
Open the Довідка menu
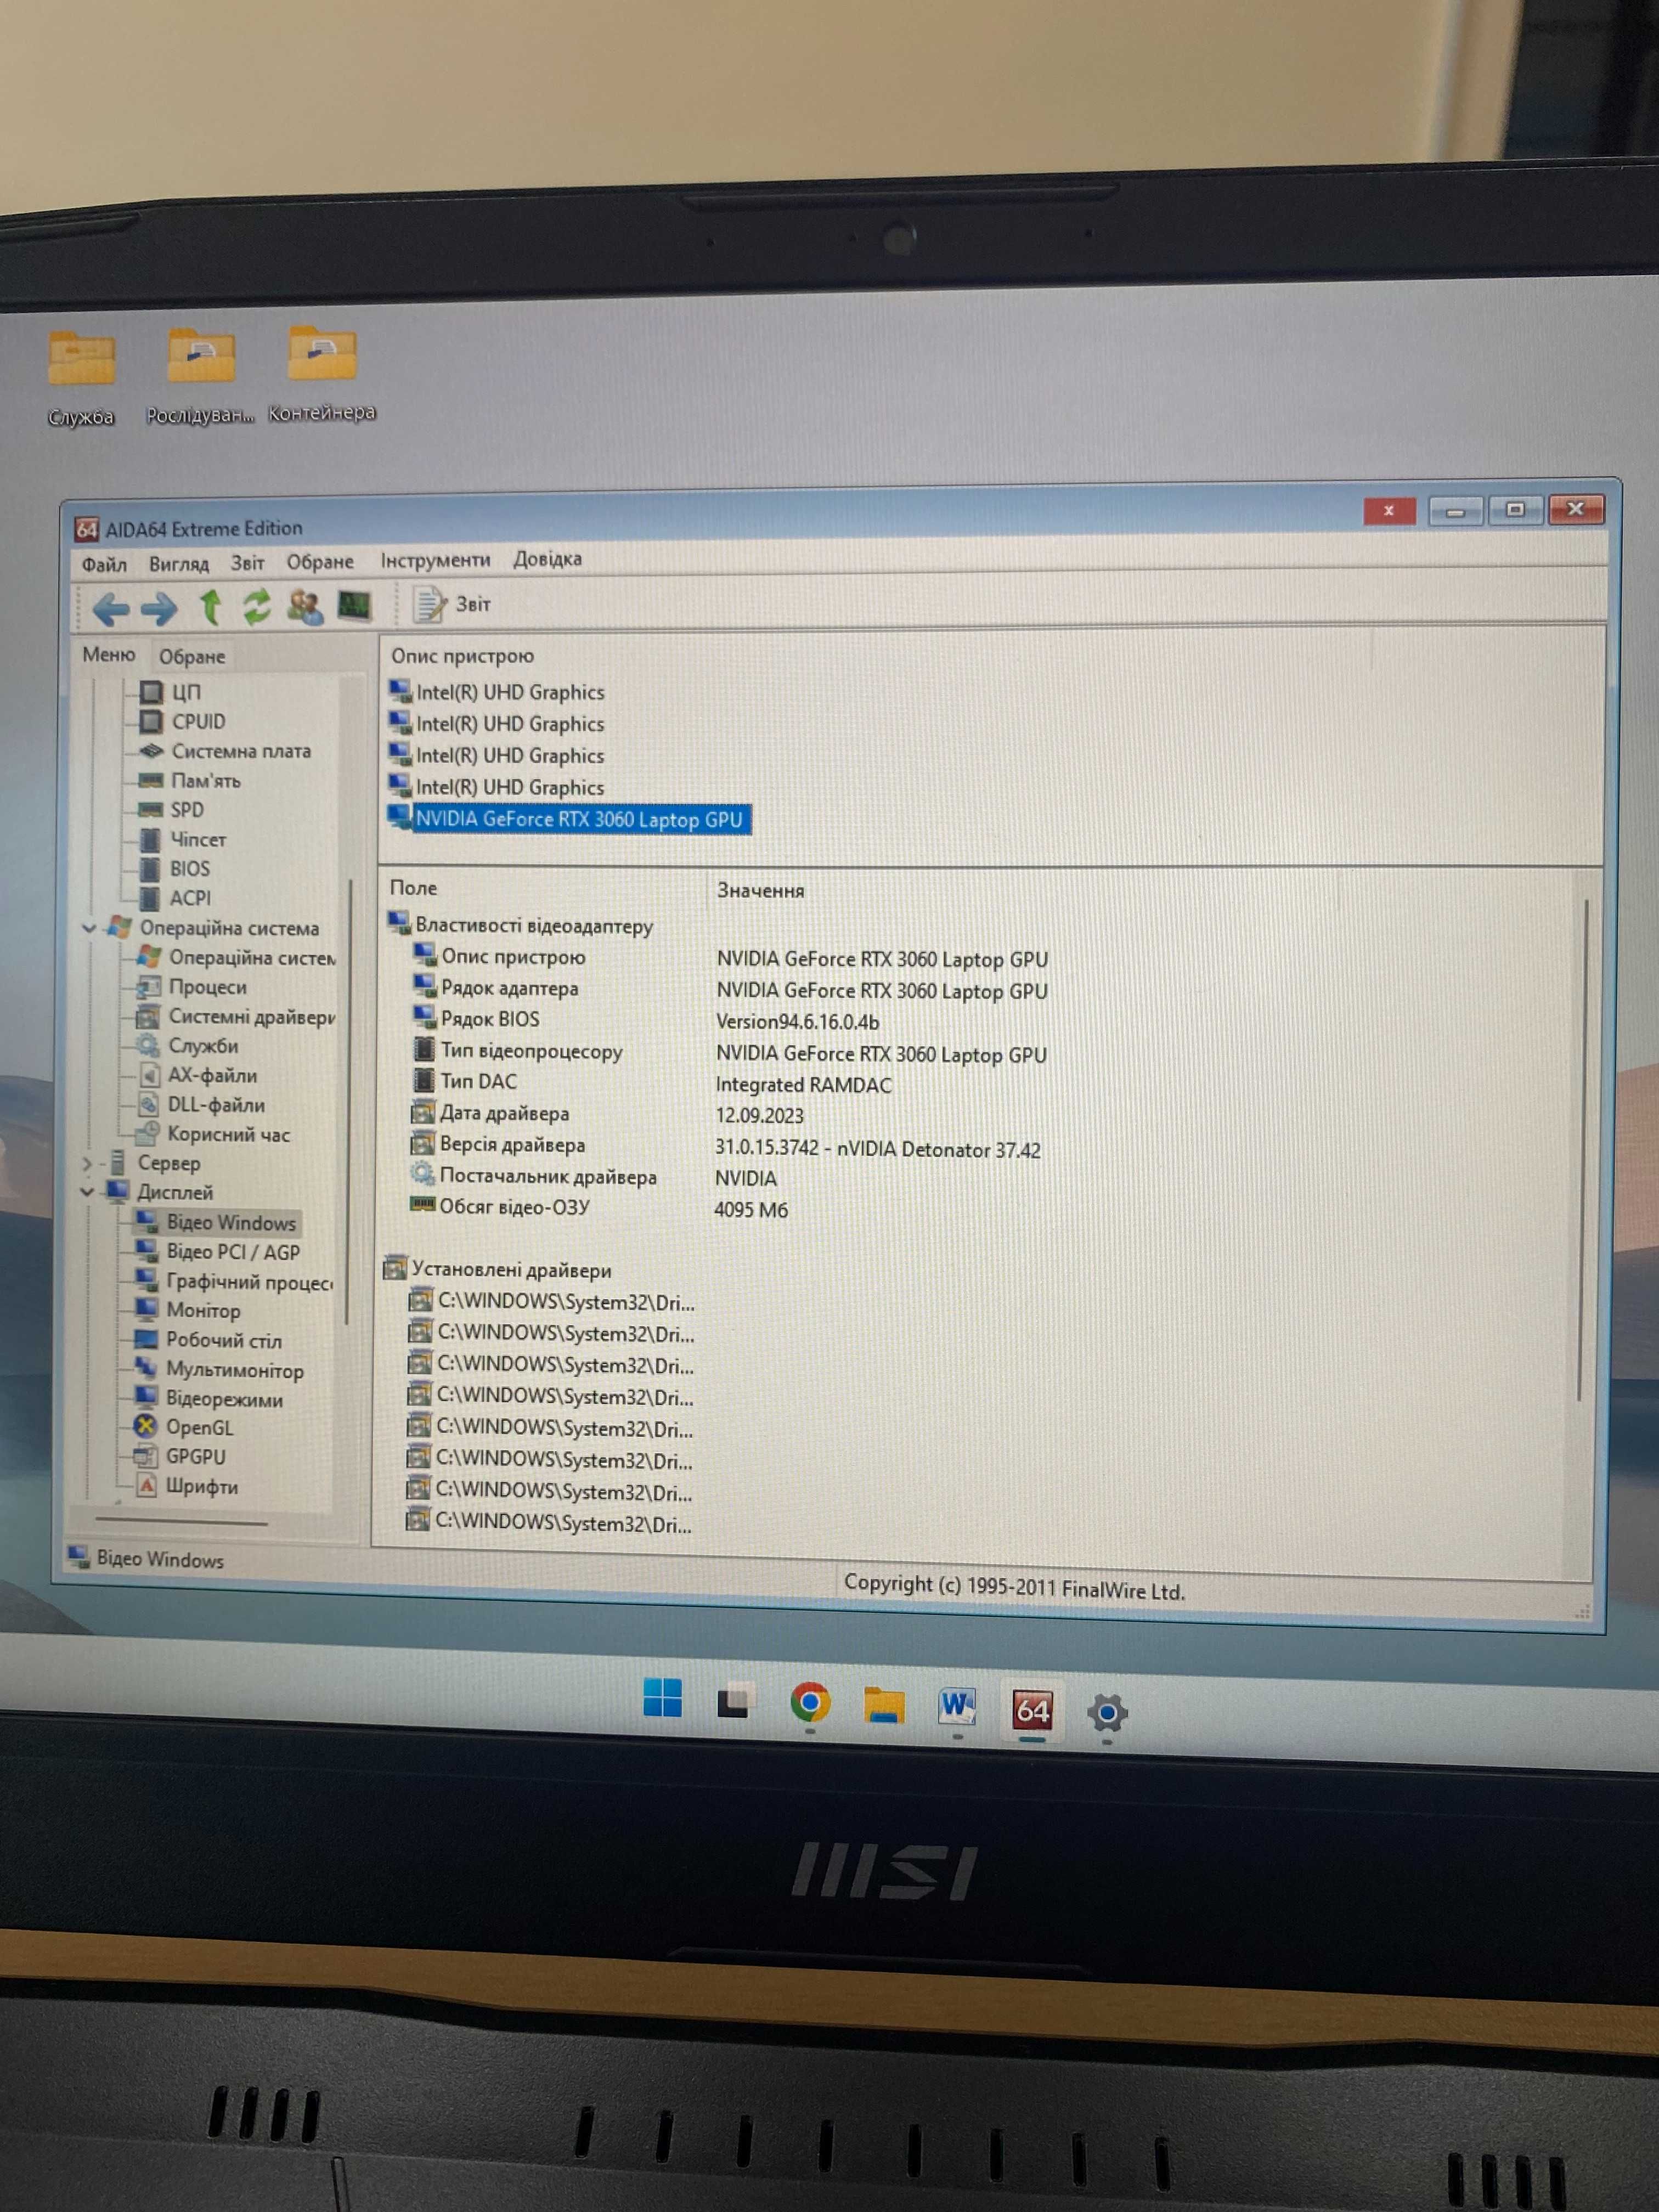[x=547, y=559]
